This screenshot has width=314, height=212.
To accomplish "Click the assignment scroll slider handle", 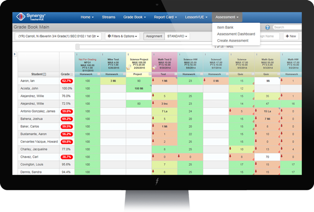I will pos(78,47).
